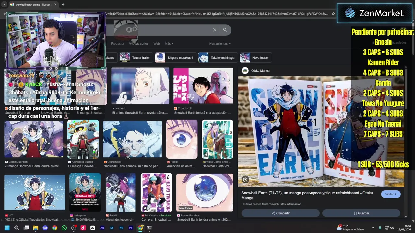This screenshot has height=233, width=415.
Task: Open Walts Comic Shop volume thumbnail
Action: [x=218, y=139]
